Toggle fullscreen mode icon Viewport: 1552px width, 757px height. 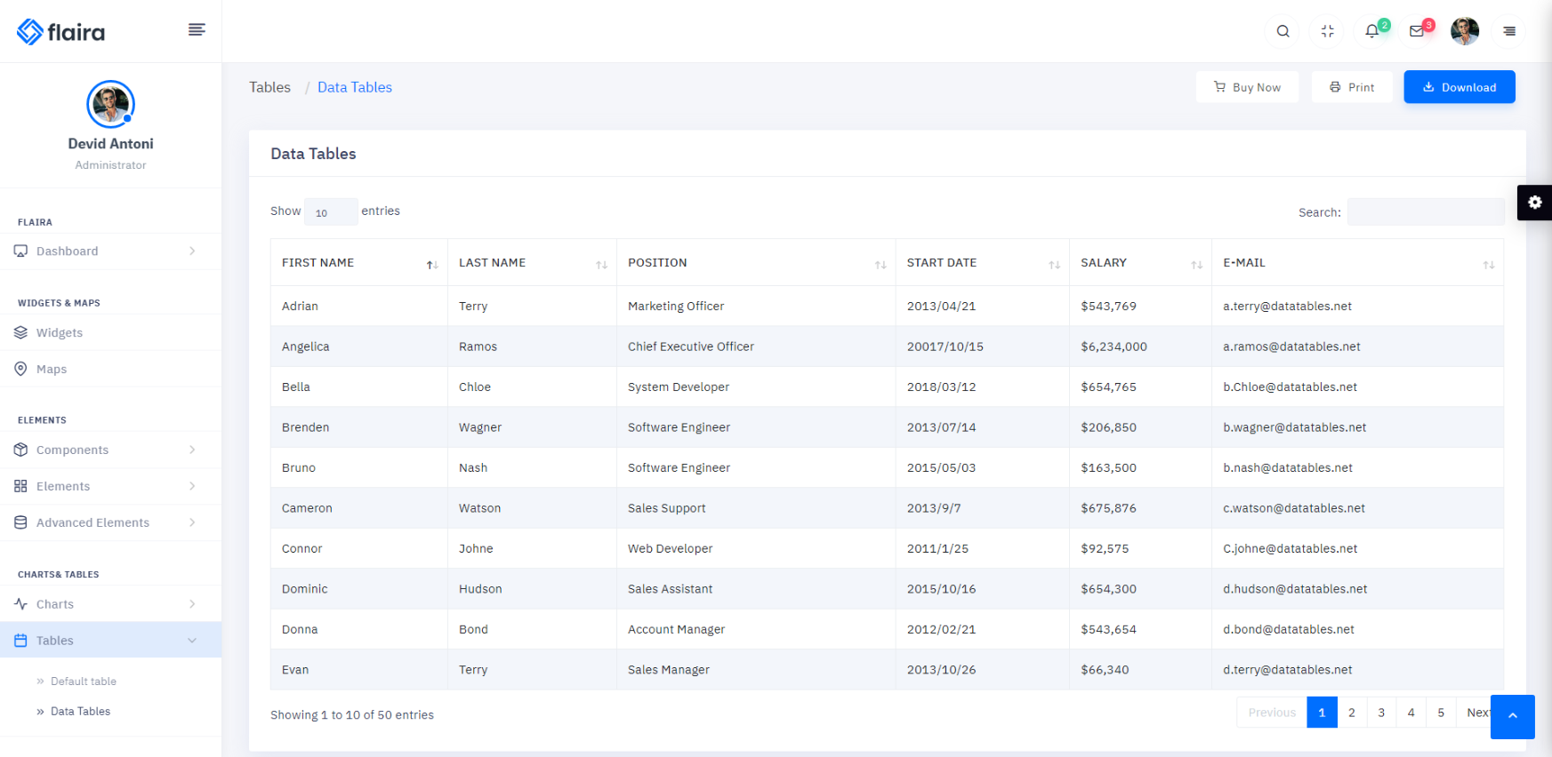pos(1327,31)
